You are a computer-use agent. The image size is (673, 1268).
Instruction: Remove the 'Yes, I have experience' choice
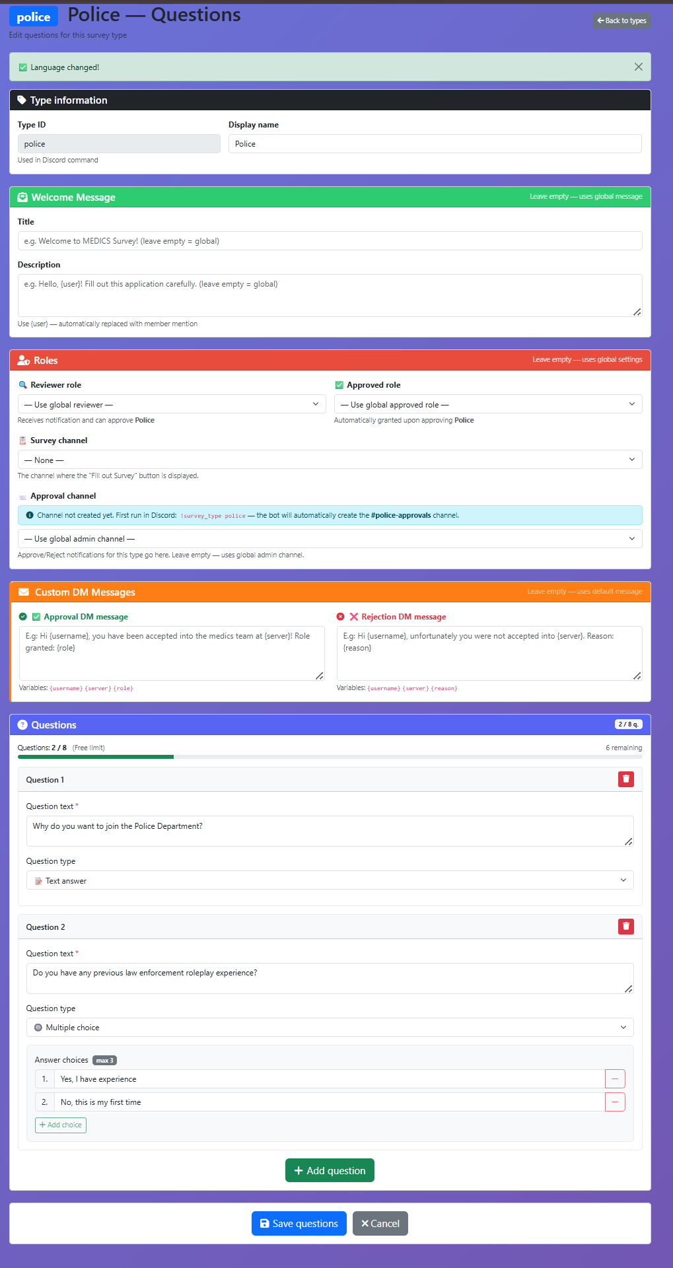[614, 1079]
